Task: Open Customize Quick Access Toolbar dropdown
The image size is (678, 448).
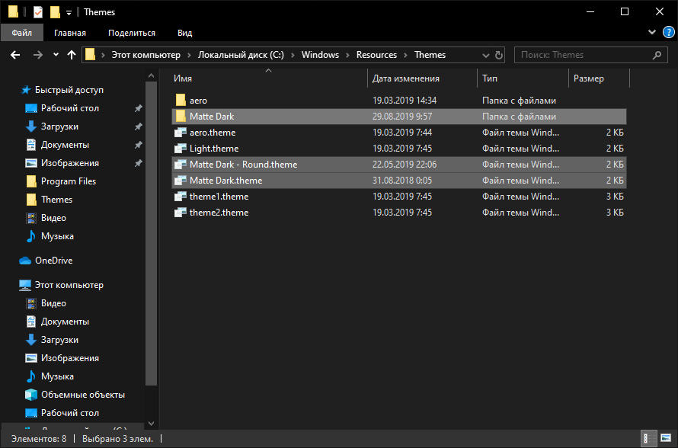Action: point(69,12)
